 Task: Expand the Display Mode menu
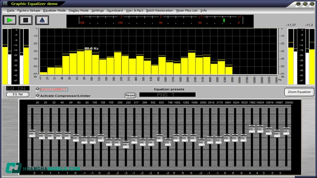[78, 10]
